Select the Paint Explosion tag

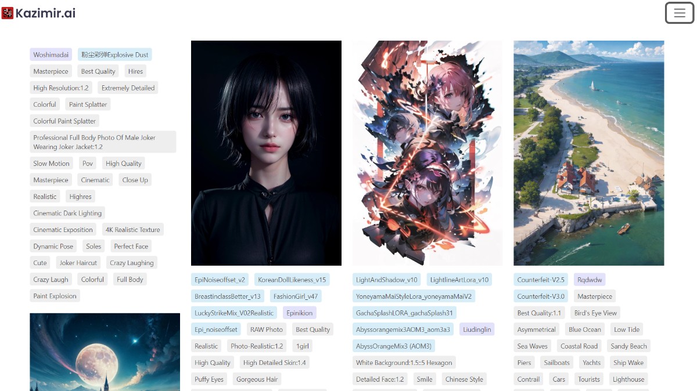(55, 296)
